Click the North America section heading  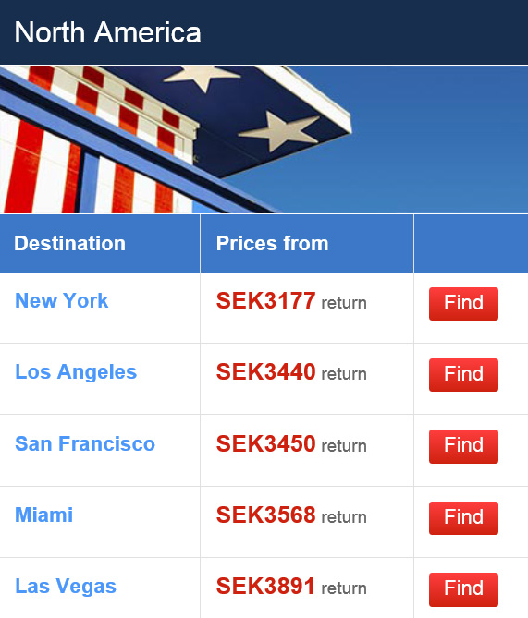[107, 32]
